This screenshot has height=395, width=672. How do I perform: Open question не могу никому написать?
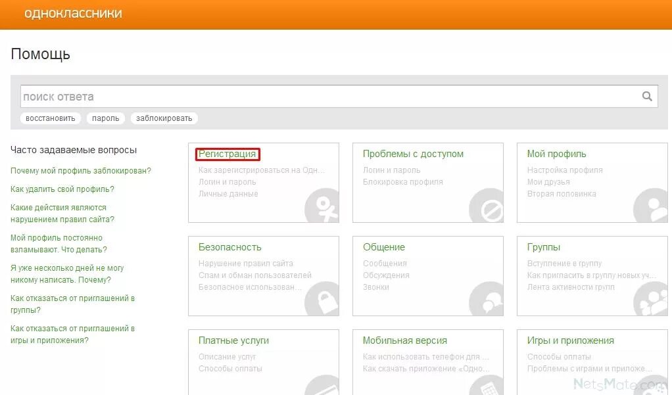pos(67,274)
